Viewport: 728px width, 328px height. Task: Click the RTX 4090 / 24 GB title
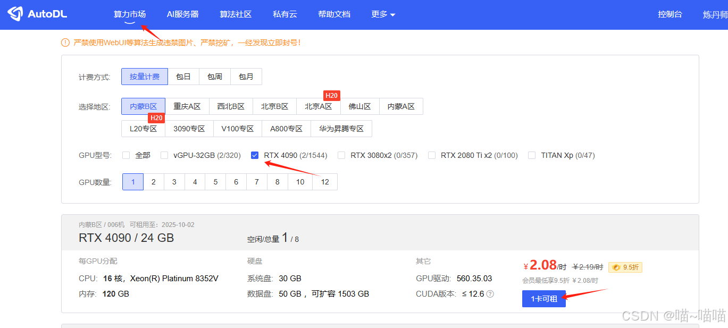click(x=127, y=238)
